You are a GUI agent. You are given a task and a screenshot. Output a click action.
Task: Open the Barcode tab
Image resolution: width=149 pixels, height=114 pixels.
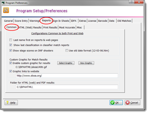coord(103,21)
